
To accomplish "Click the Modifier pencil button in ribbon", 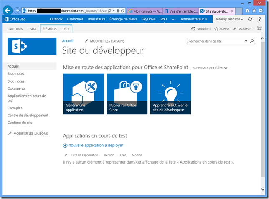I will pos(242,29).
